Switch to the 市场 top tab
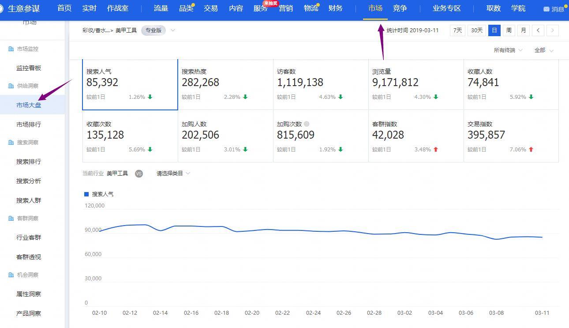Image resolution: width=569 pixels, height=328 pixels. tap(375, 8)
